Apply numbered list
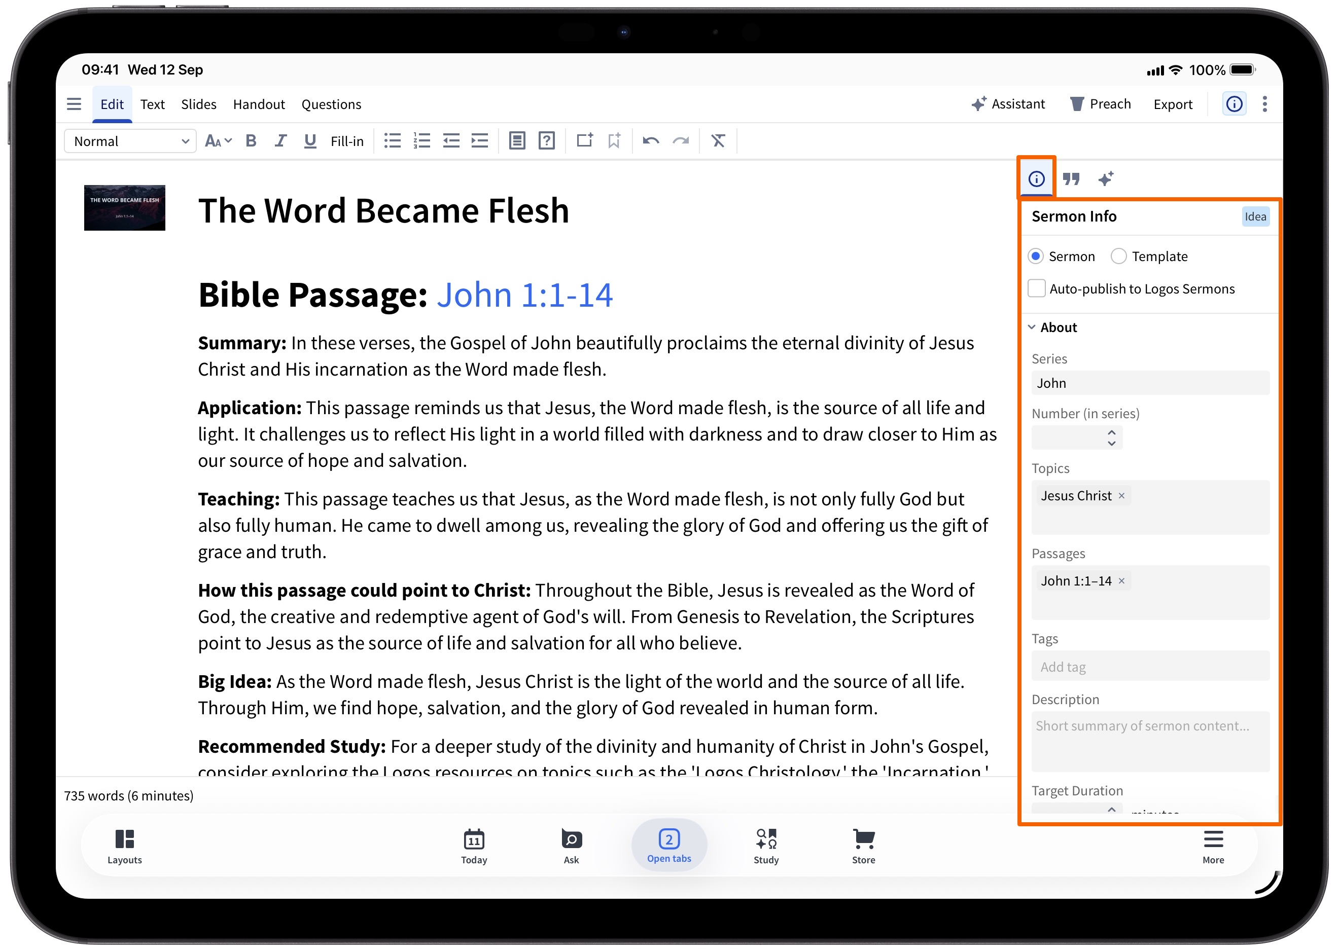The image size is (1339, 952). (421, 141)
